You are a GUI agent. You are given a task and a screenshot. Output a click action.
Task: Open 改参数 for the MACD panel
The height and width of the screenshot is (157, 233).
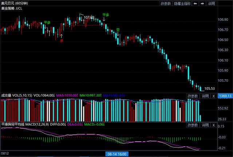click(x=193, y=125)
